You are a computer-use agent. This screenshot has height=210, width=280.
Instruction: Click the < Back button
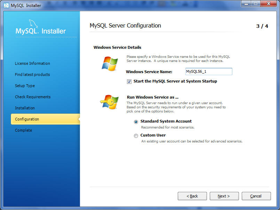(x=192, y=196)
